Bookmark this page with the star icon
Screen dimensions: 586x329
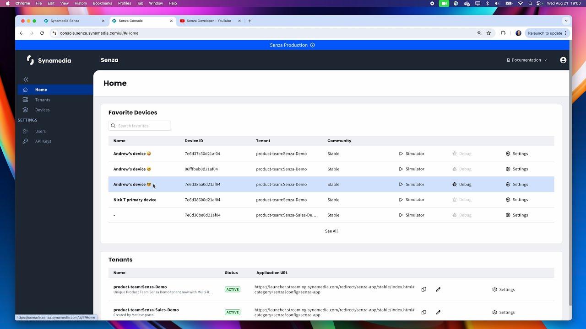point(488,33)
